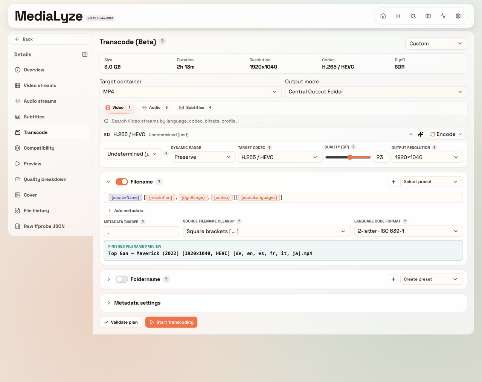Open the Source Filename Cleanup dropdown
Screen dimensions: 482x382
267,231
